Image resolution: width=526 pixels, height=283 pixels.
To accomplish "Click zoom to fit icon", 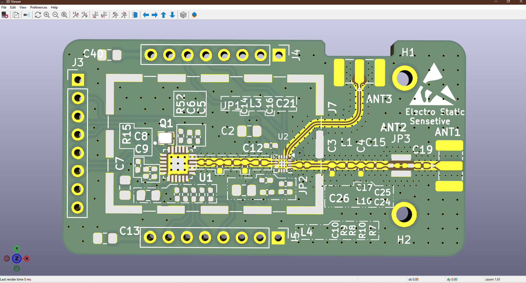I will click(64, 15).
